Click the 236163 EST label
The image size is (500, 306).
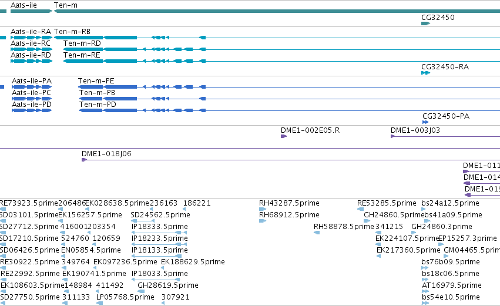pos(163,203)
